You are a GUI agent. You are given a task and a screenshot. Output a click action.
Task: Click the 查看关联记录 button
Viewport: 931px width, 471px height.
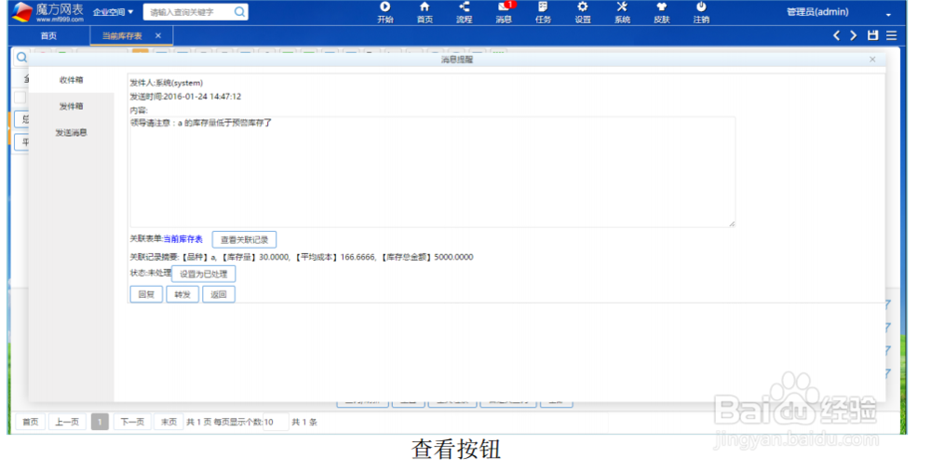click(244, 239)
